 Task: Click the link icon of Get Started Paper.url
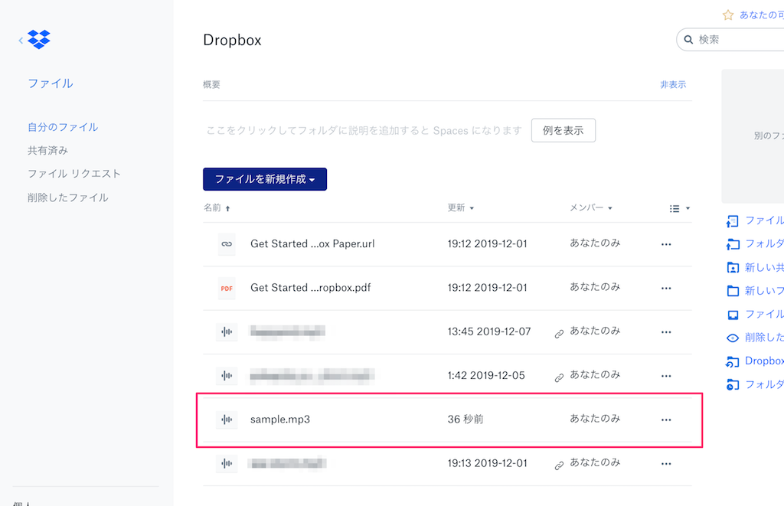(x=227, y=244)
